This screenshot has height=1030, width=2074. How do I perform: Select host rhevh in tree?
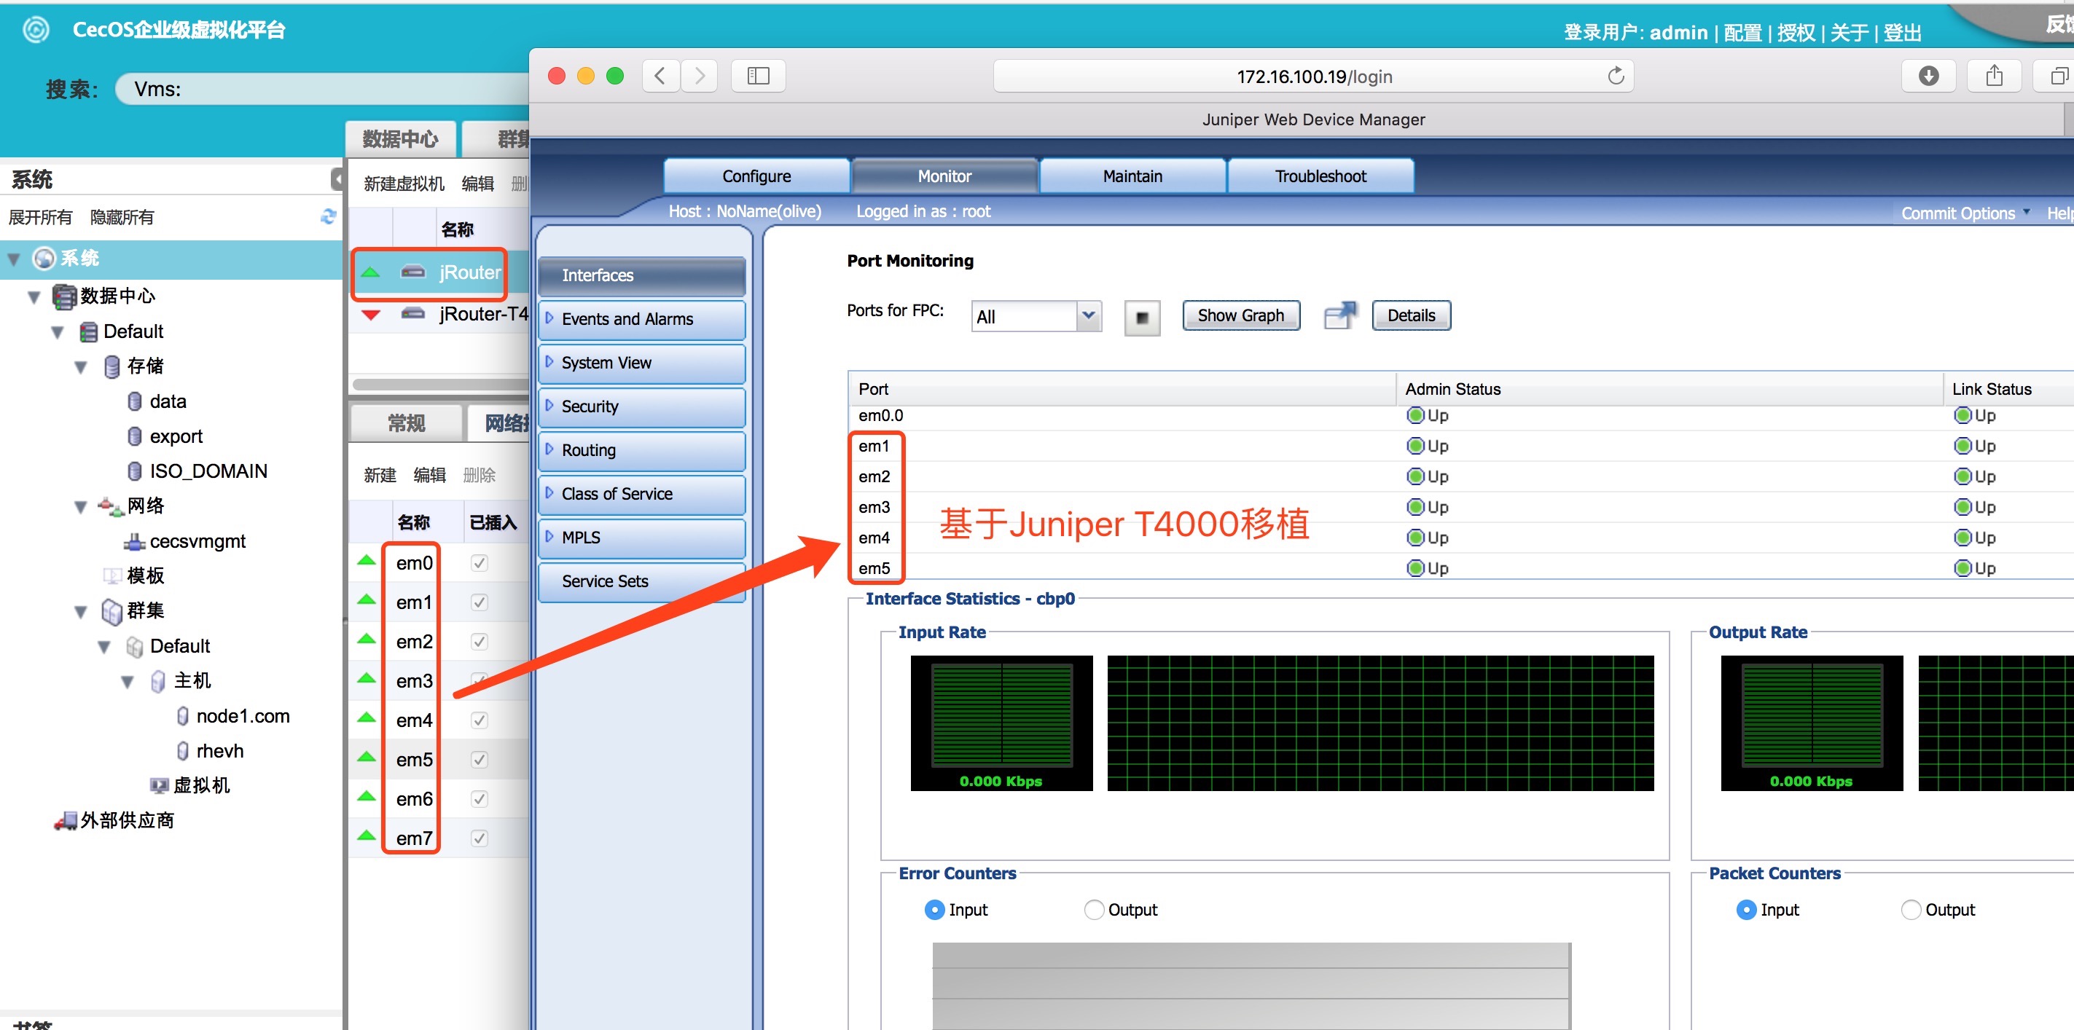(x=209, y=751)
